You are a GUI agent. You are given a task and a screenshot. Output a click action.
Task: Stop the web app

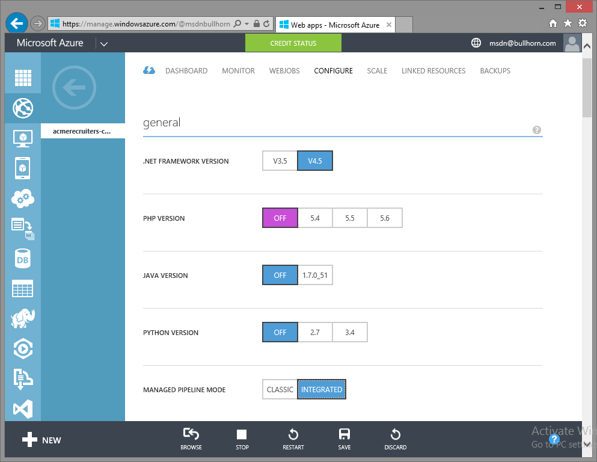click(x=242, y=439)
